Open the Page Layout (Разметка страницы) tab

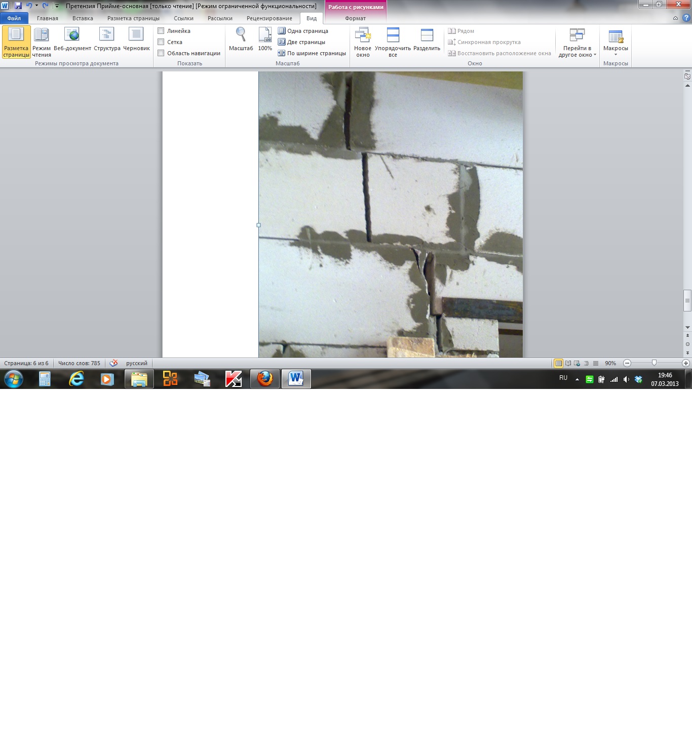point(133,18)
